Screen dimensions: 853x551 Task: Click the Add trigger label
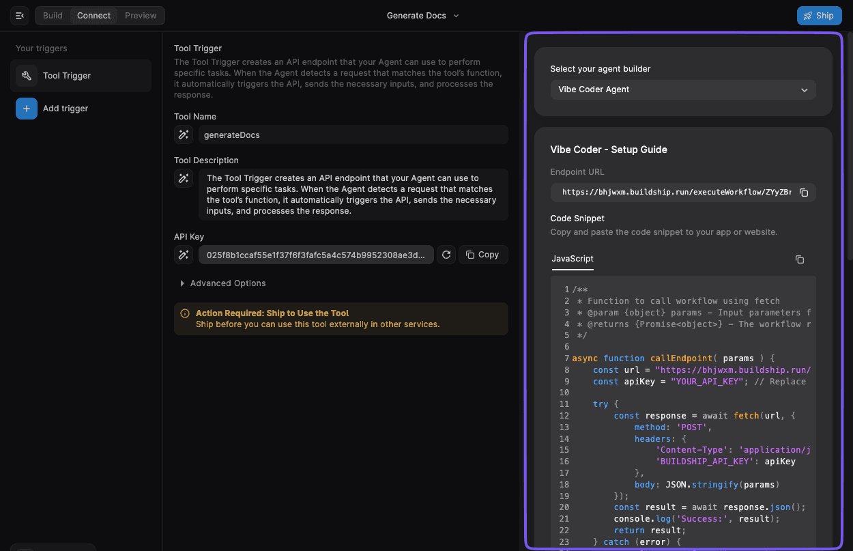coord(66,109)
